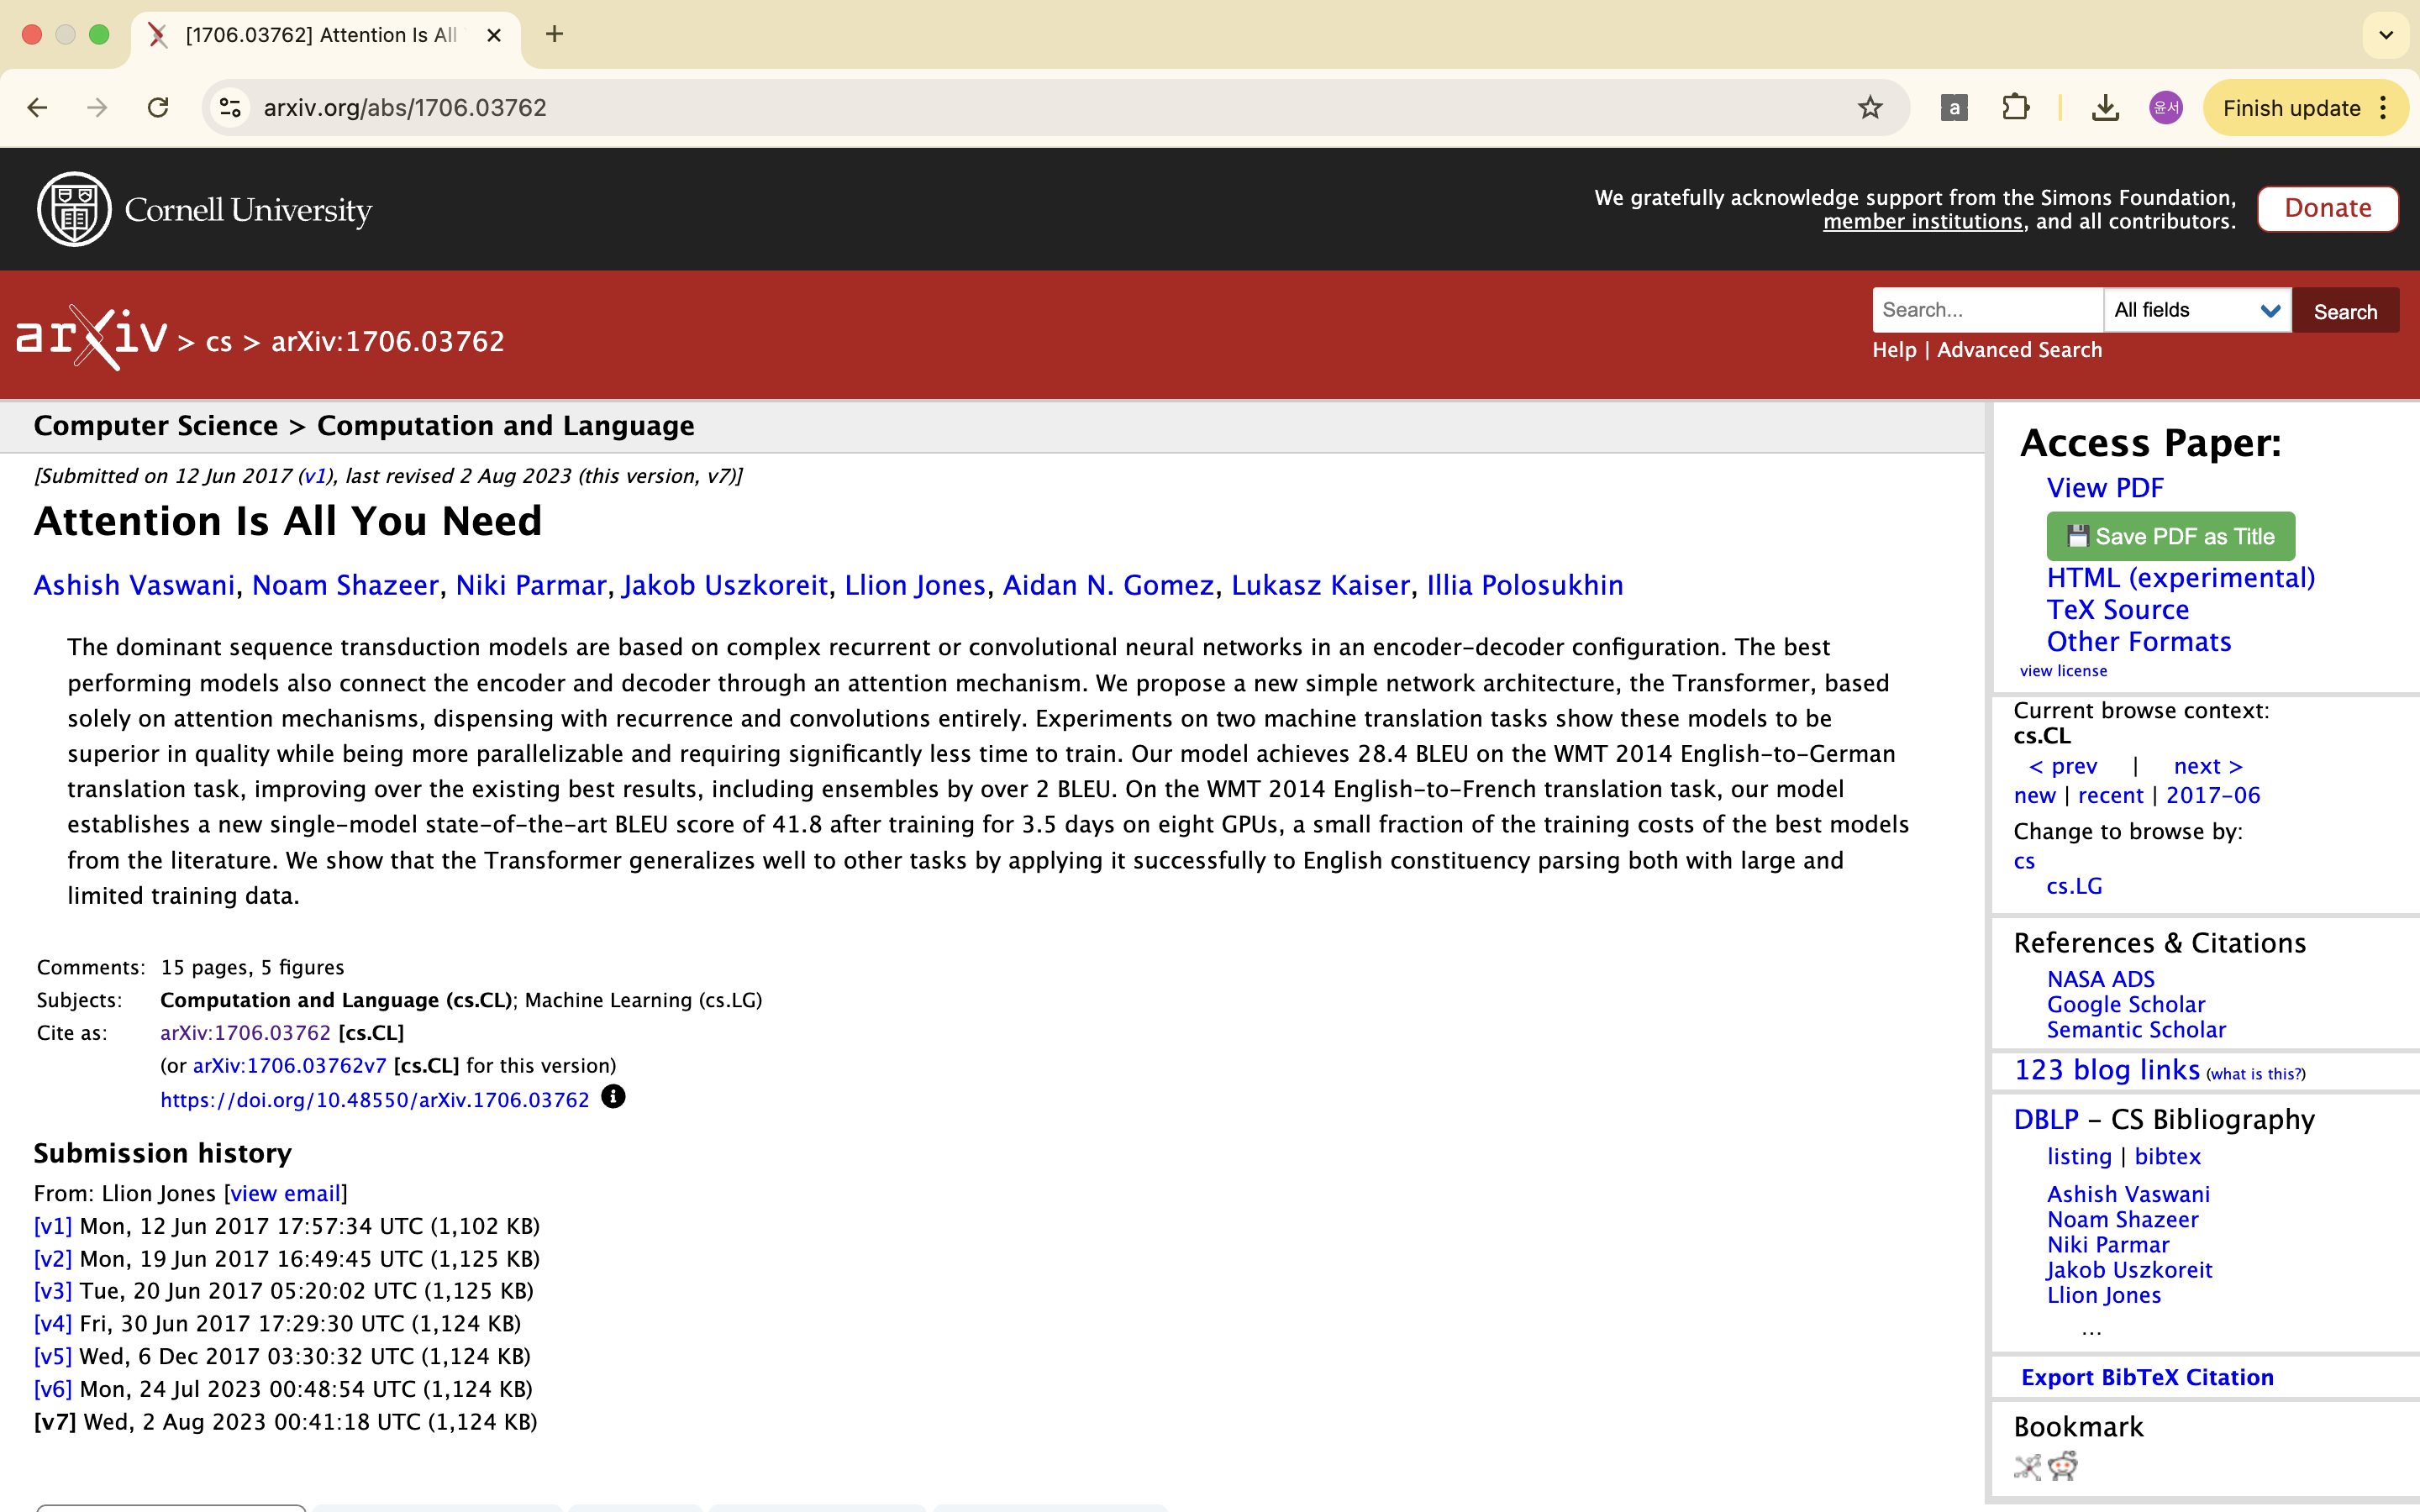Open DBLP listing link
Image resolution: width=2420 pixels, height=1512 pixels.
point(2079,1157)
